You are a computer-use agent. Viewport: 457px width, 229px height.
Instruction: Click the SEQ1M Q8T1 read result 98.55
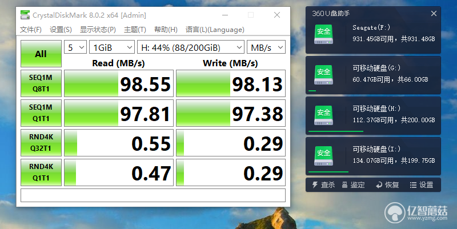[119, 83]
